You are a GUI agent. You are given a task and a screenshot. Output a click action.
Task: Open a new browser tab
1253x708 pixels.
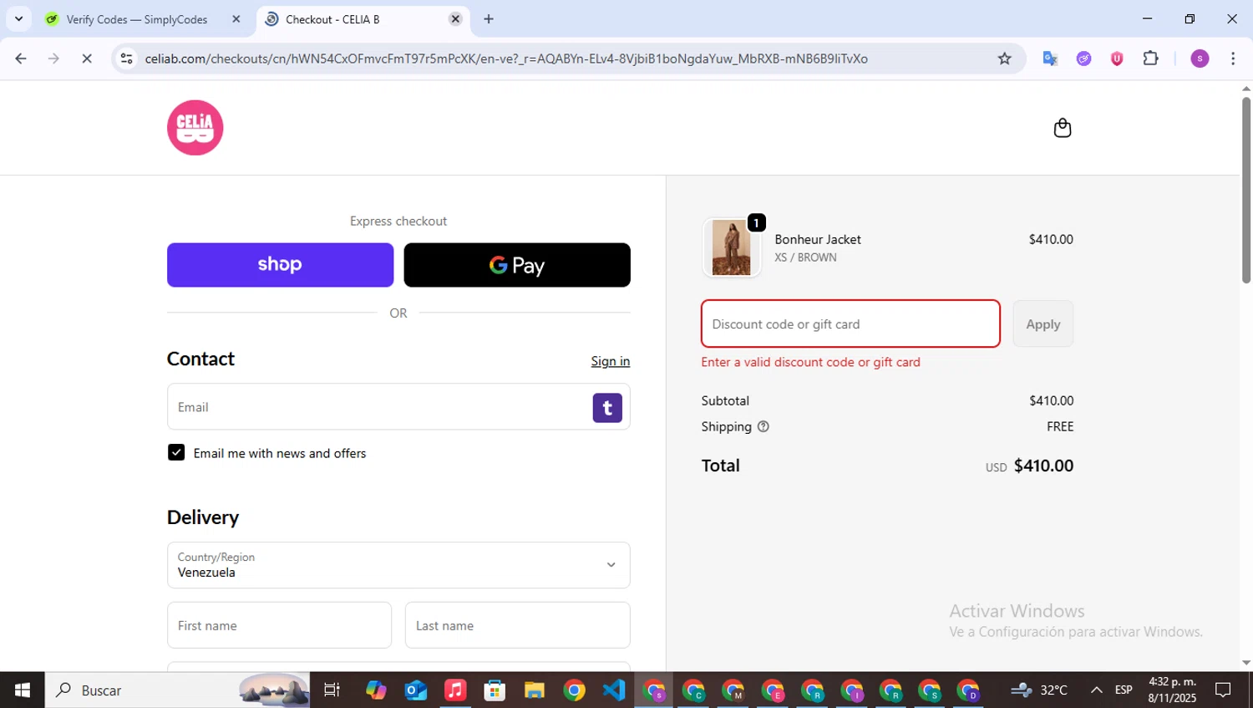pyautogui.click(x=489, y=19)
